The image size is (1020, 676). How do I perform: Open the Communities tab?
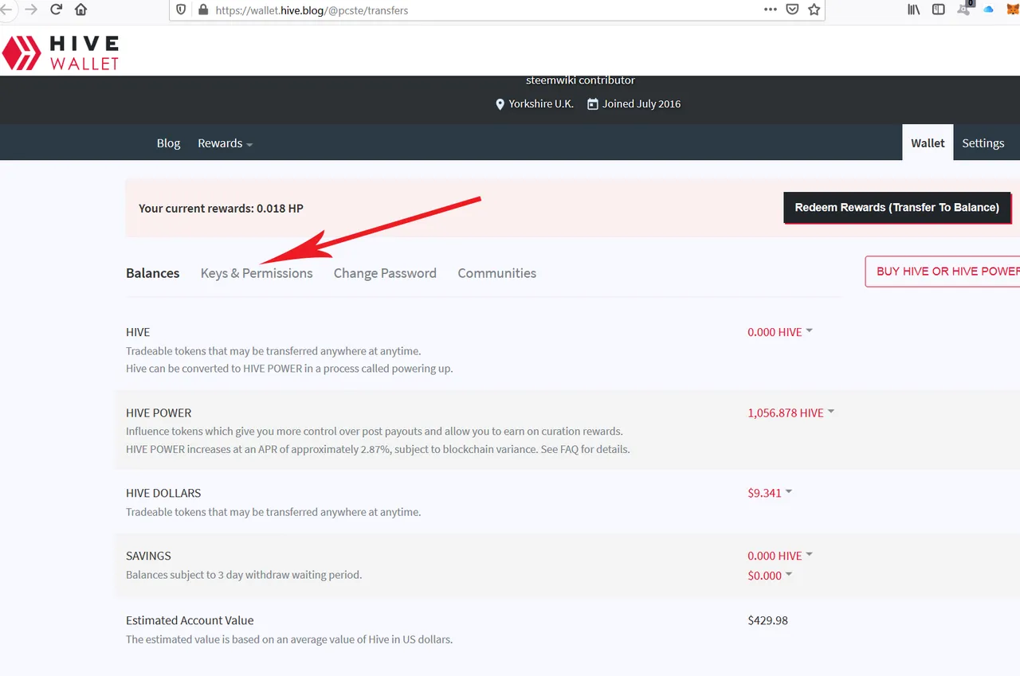pyautogui.click(x=496, y=273)
